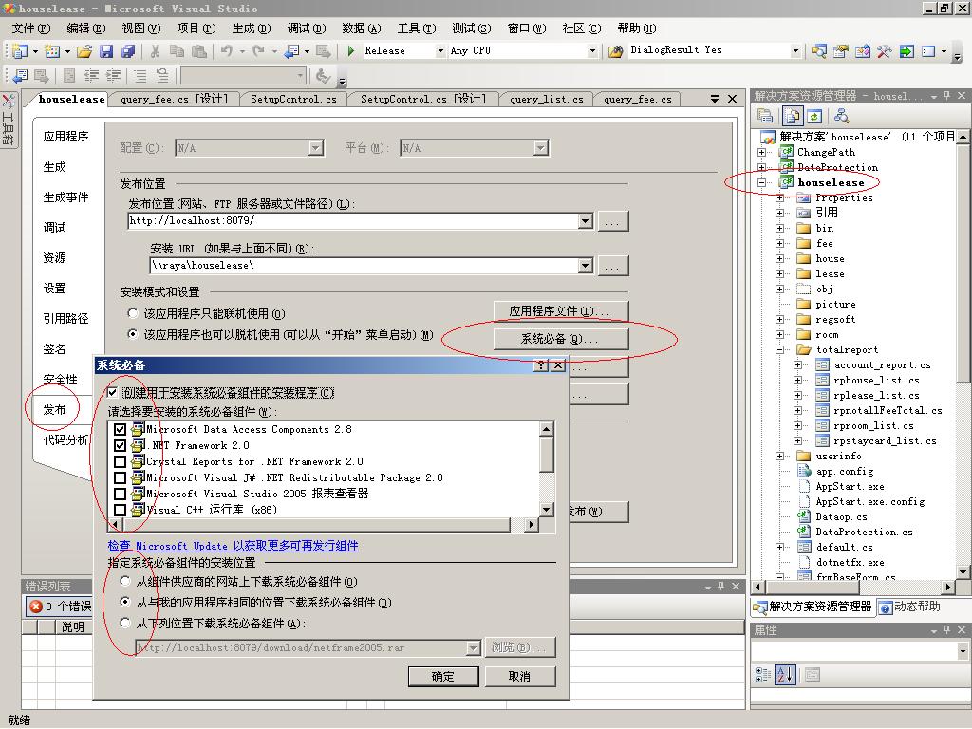This screenshot has width=972, height=729.
Task: Click the Copy toolbar icon
Action: click(177, 51)
